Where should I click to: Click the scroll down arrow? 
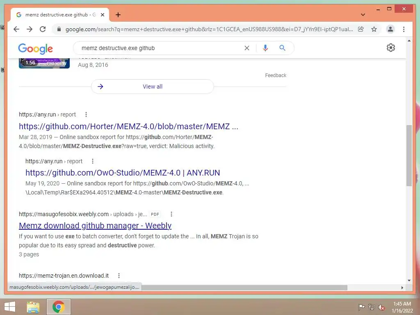(409, 281)
